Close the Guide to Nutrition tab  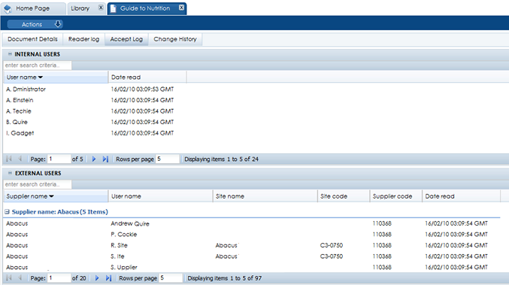[181, 8]
